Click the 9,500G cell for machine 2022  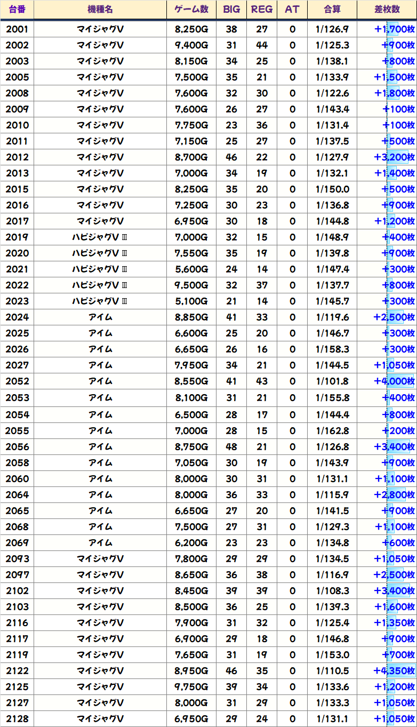191,285
